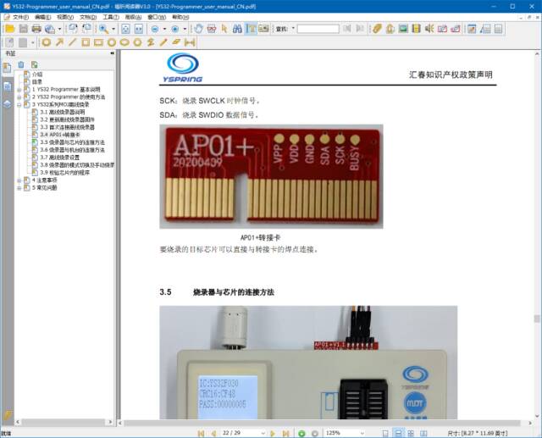
Task: Open a file with the folder icon
Action: pos(9,29)
